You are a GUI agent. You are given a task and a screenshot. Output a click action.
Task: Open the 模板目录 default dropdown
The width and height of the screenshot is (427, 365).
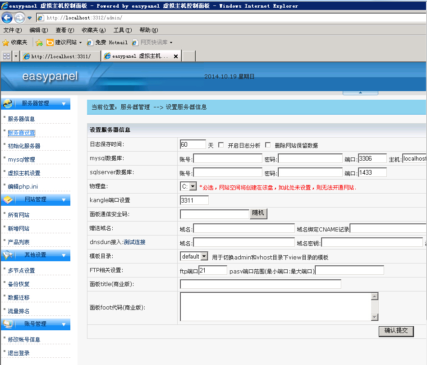point(194,256)
